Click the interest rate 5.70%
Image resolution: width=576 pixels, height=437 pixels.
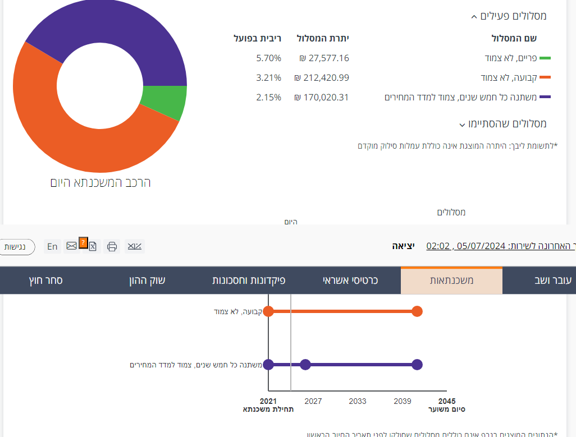coord(268,58)
